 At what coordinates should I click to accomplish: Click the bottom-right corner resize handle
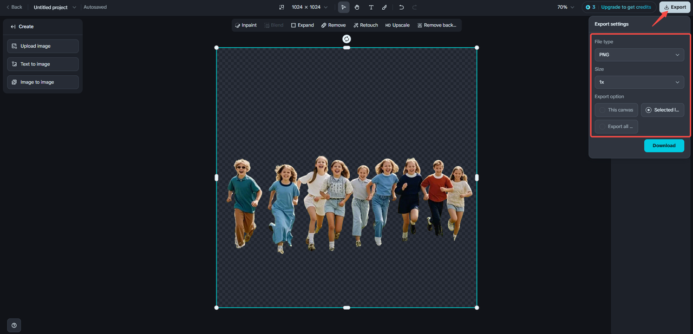click(x=477, y=307)
